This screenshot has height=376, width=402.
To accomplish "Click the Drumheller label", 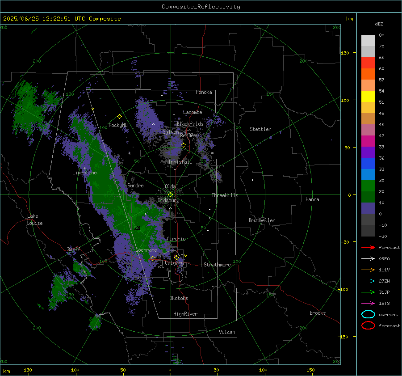I will [262, 220].
